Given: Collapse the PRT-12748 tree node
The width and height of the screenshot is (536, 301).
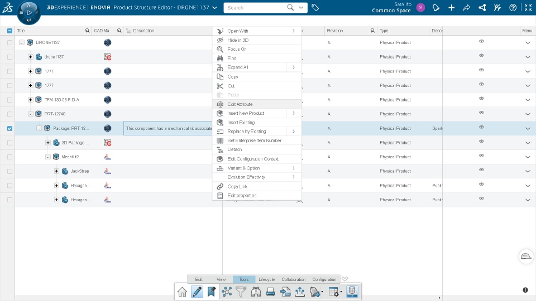Looking at the screenshot, I should coord(30,114).
